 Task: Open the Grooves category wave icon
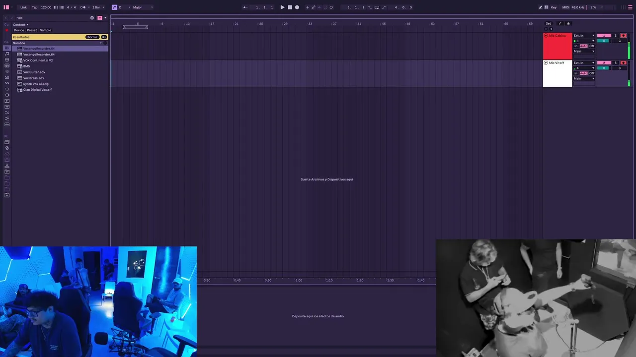tap(7, 113)
